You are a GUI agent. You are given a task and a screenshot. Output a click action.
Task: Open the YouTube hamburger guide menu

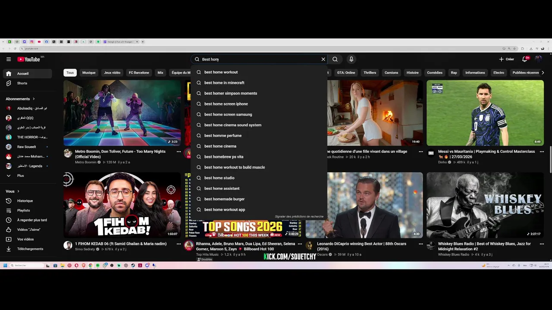point(9,59)
